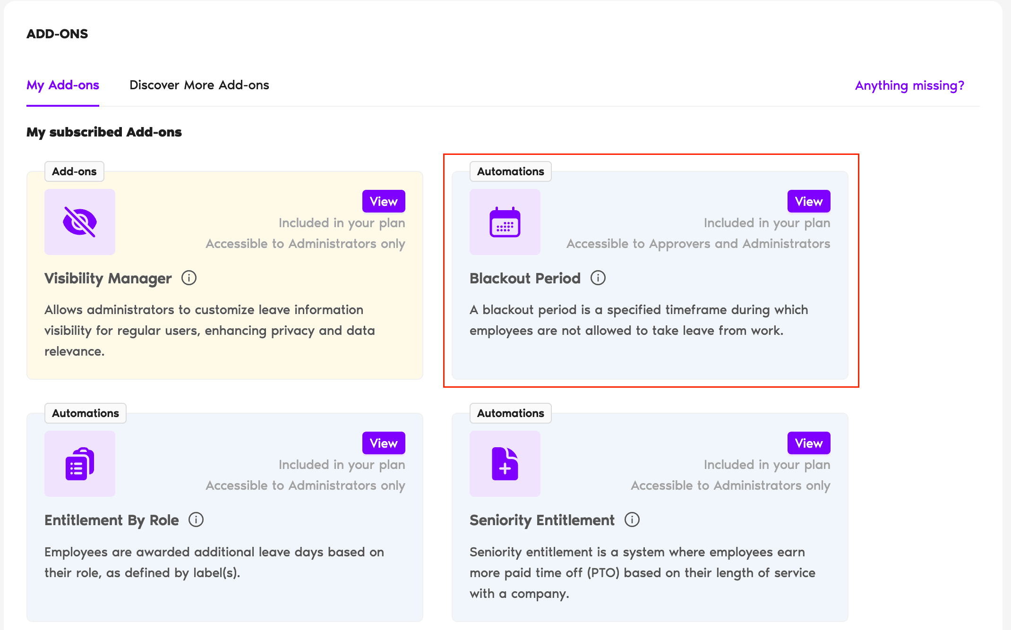Click the Add-ons badge on Visibility Manager
1011x630 pixels.
click(x=74, y=171)
